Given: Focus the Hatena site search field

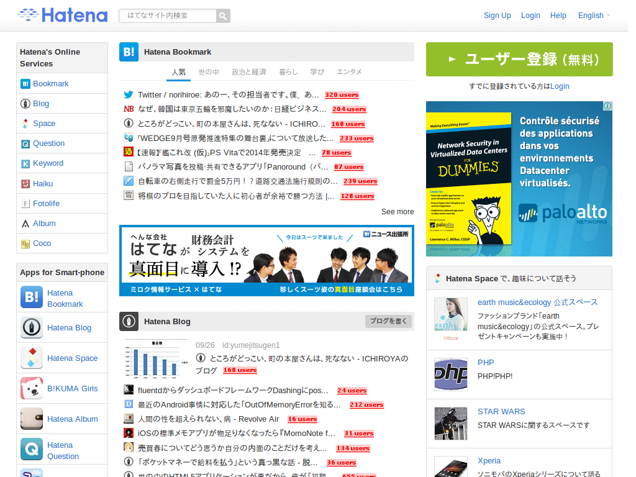Looking at the screenshot, I should point(168,16).
